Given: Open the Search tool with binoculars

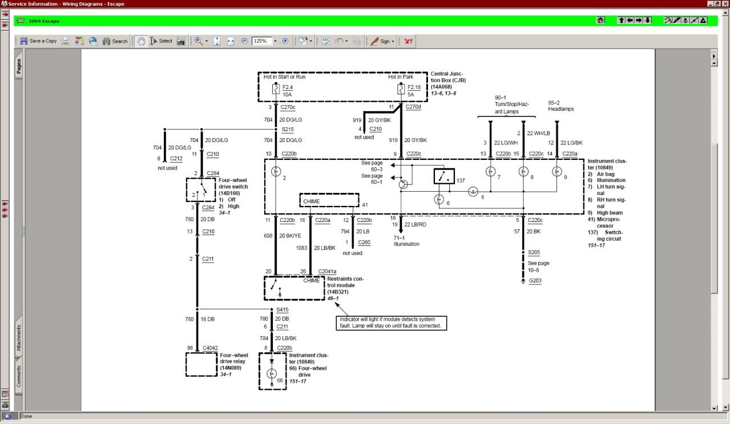Looking at the screenshot, I should pos(115,41).
